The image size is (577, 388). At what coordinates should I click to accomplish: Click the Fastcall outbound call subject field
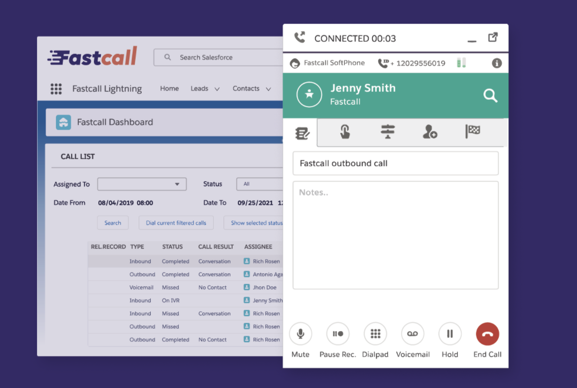coord(396,164)
